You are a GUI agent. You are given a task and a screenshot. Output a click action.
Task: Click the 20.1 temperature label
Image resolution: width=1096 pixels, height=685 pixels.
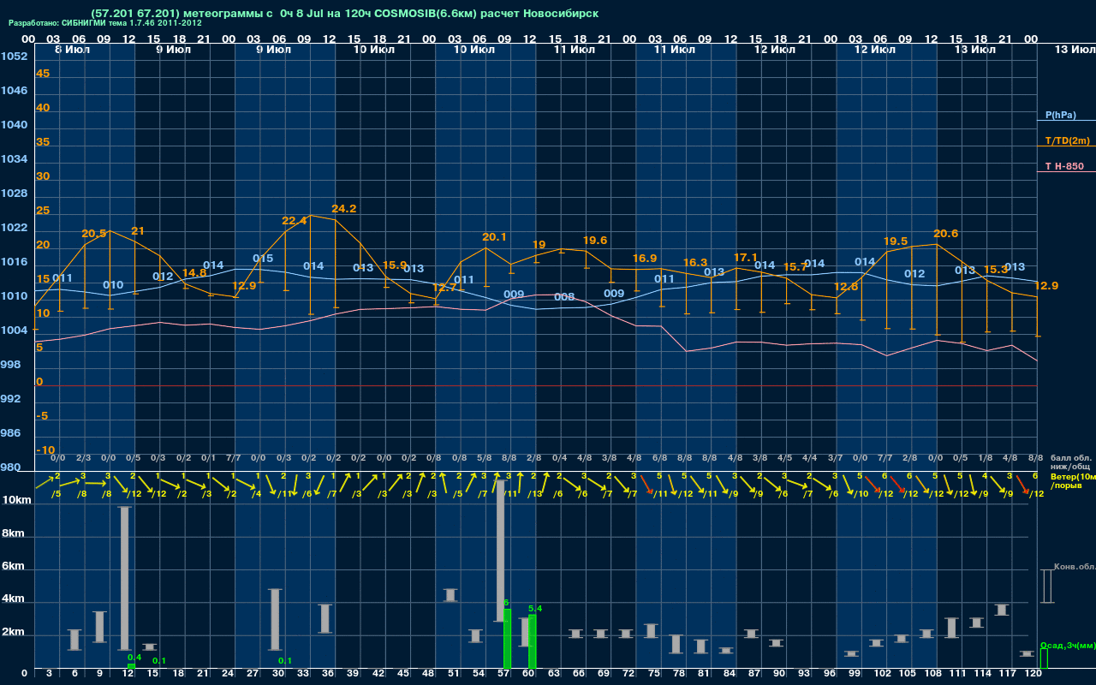[494, 237]
